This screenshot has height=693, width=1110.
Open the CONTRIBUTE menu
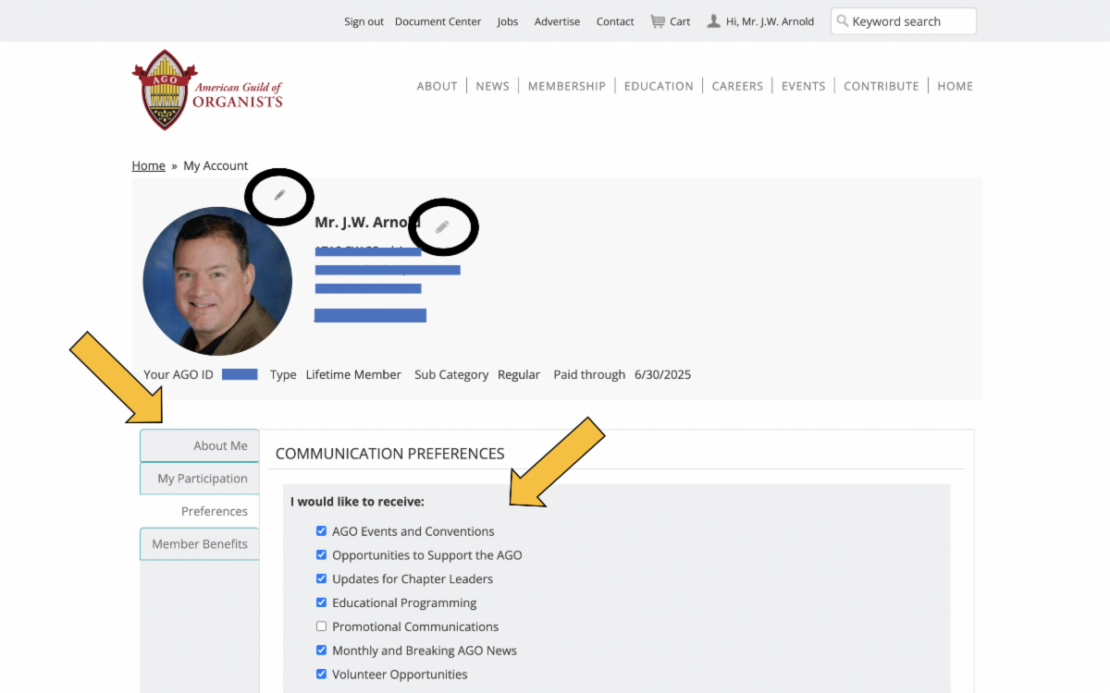tap(882, 86)
